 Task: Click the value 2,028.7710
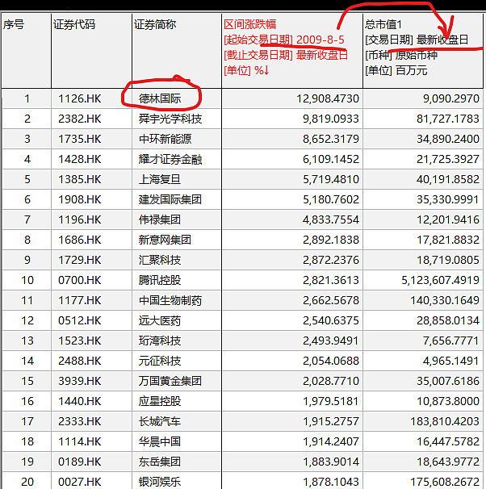(x=331, y=381)
